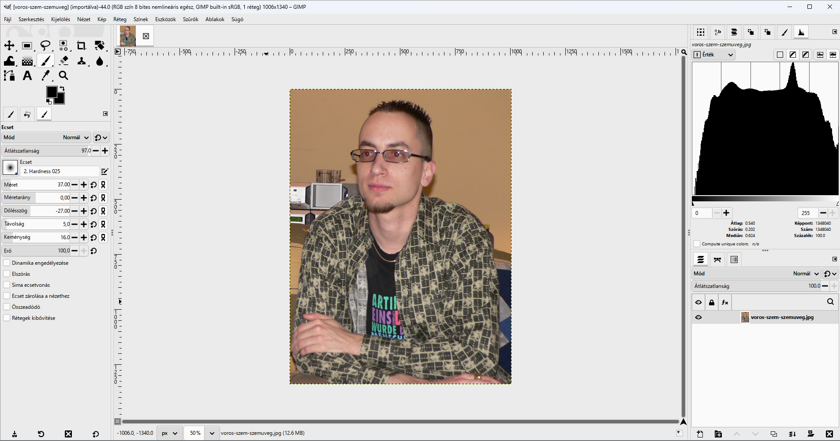Select the Clone stamp tool
840x441 pixels.
82,60
